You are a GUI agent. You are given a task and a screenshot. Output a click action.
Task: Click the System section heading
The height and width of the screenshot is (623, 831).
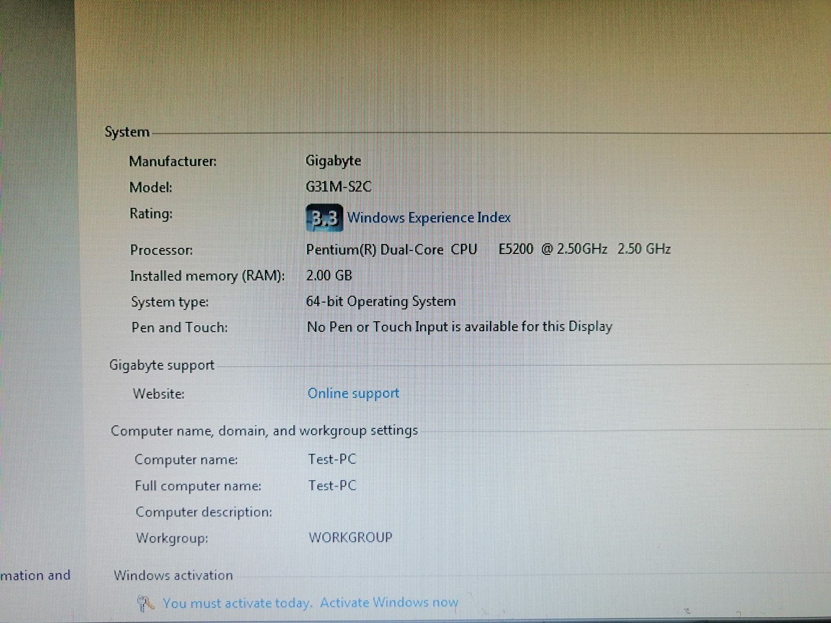127,132
